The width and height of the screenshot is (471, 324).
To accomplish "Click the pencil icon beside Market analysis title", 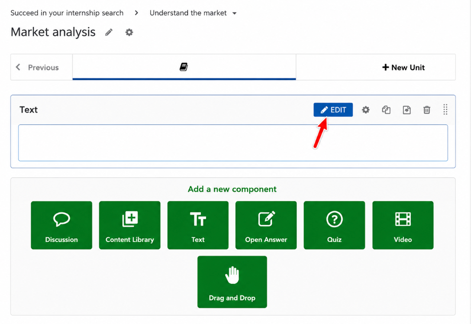I will [109, 32].
